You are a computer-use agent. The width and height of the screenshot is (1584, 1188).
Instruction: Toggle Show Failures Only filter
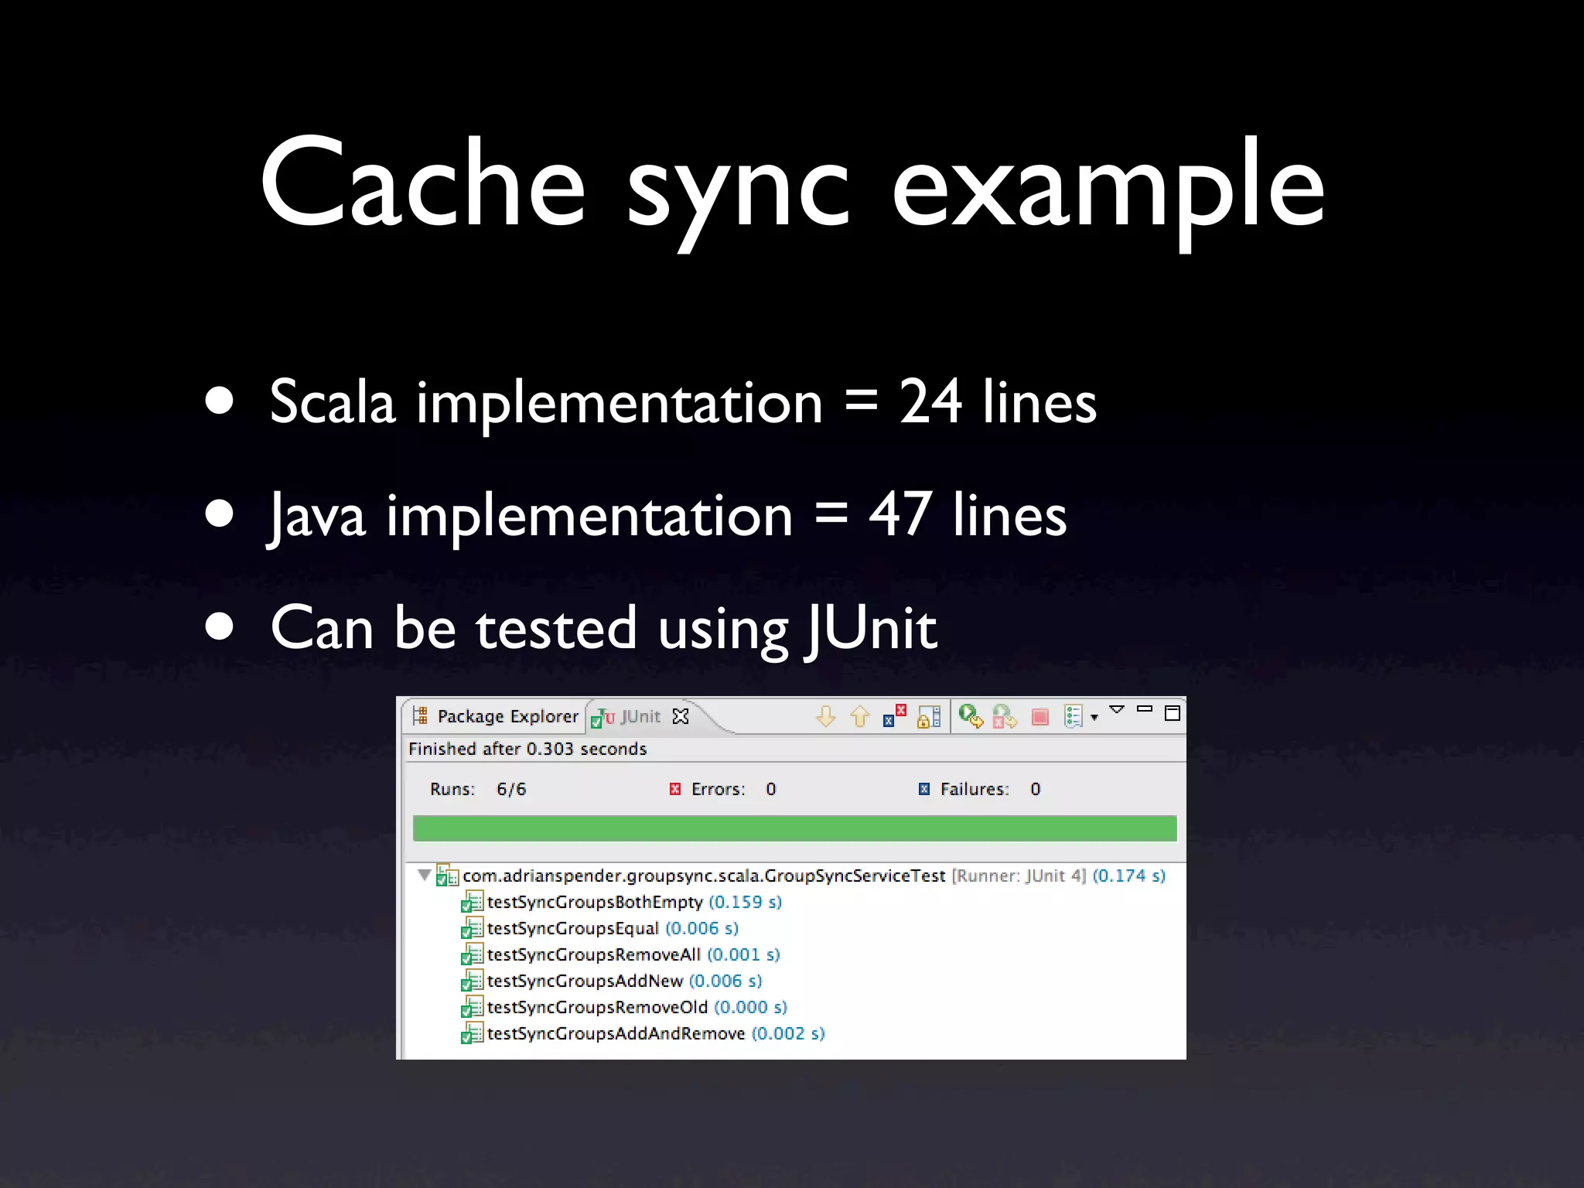(x=895, y=716)
